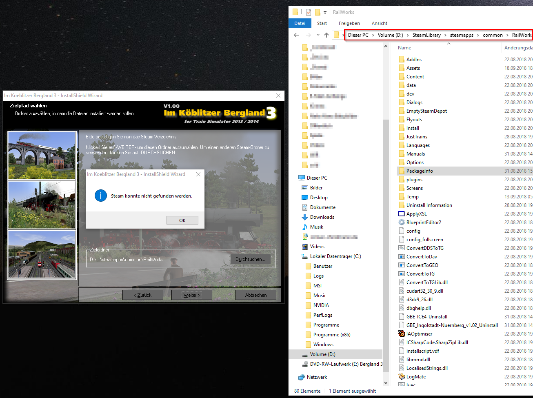
Task: Click the PackageInfo folder icon
Action: coord(402,171)
